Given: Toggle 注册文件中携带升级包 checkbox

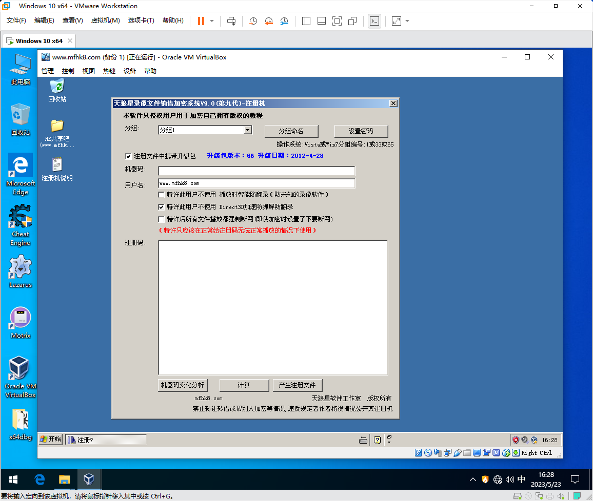Looking at the screenshot, I should [x=128, y=156].
